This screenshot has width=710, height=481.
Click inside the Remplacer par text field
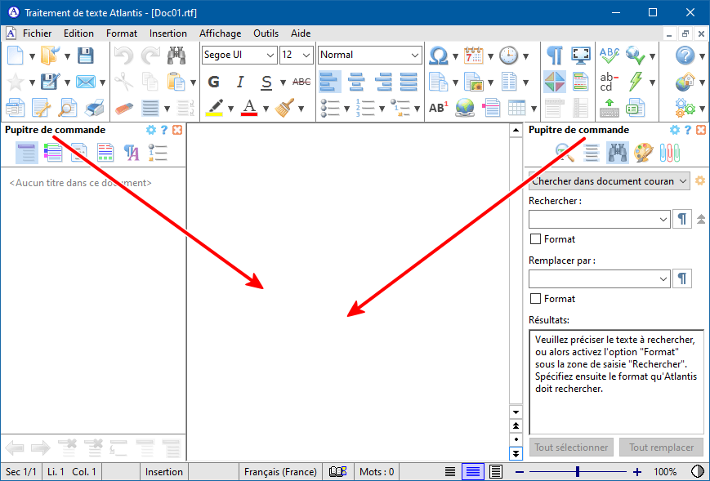pos(594,278)
